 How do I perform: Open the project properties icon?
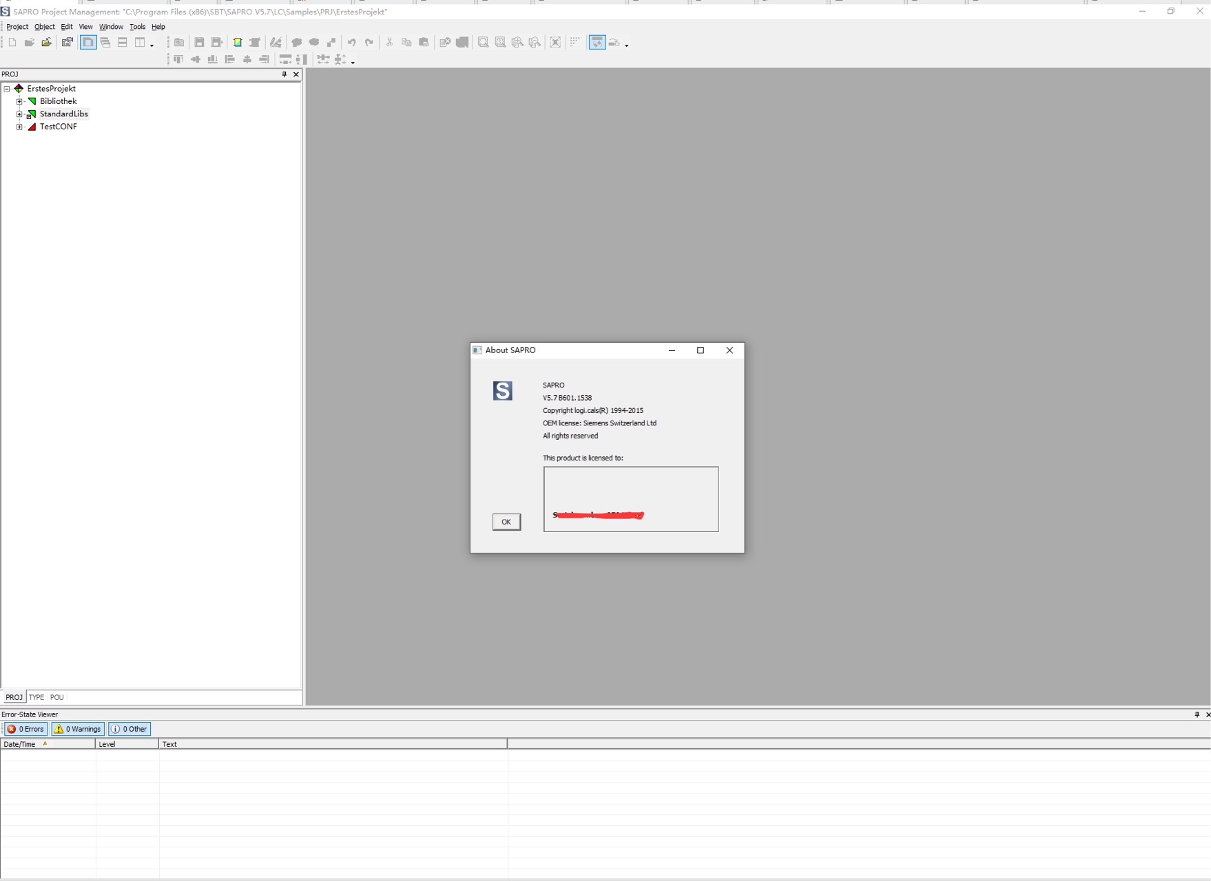click(67, 43)
